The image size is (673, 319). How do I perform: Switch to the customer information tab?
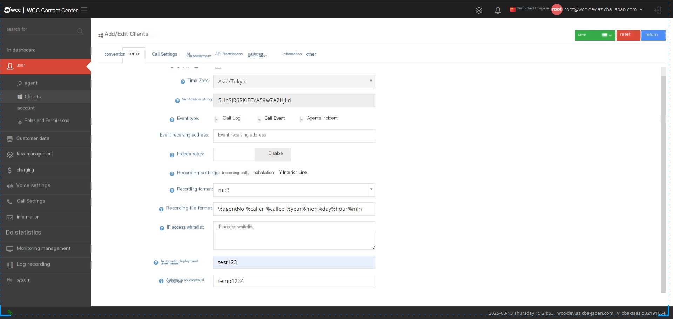coord(257,55)
